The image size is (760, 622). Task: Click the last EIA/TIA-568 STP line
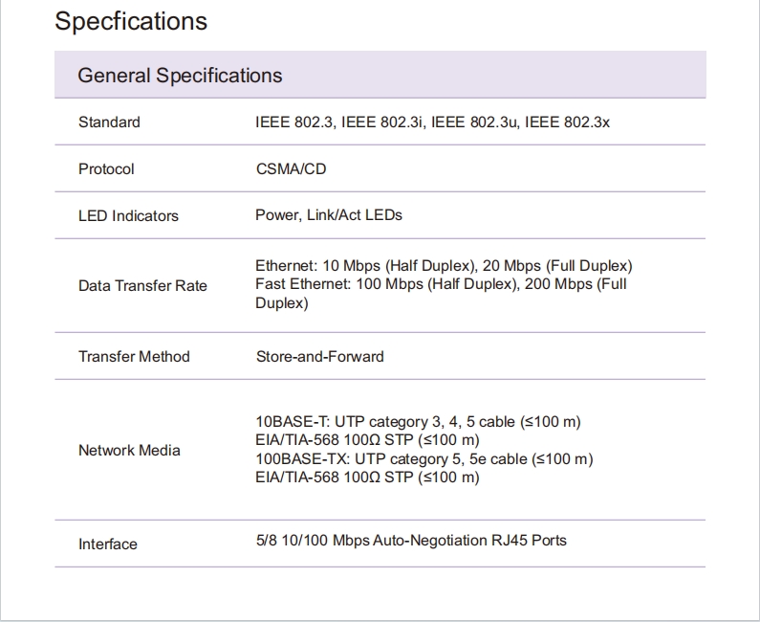[367, 478]
